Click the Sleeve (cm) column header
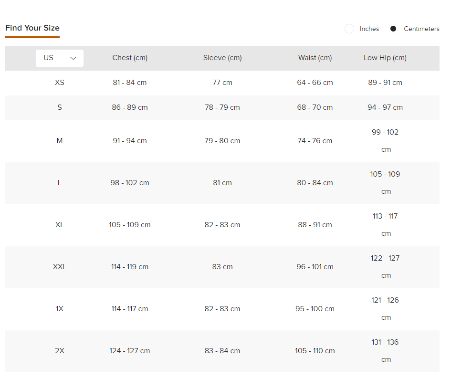This screenshot has height=379, width=451. [222, 58]
